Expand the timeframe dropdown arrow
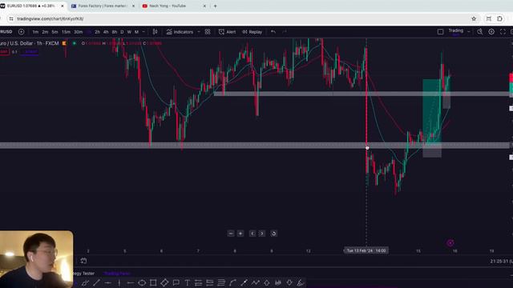The height and width of the screenshot is (288, 513). click(x=143, y=32)
